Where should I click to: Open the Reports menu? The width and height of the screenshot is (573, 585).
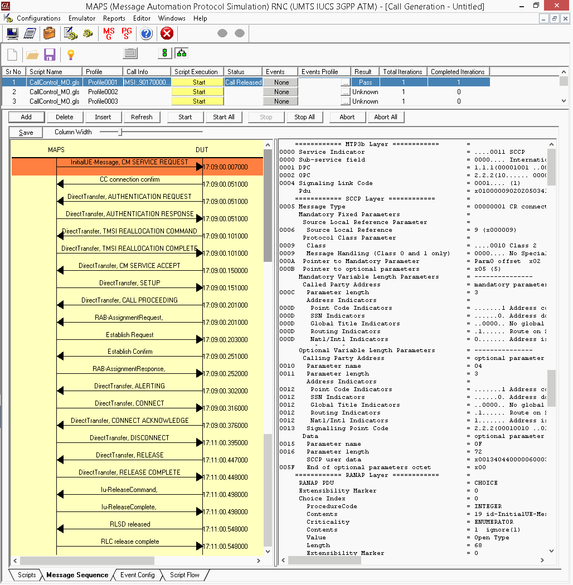[114, 18]
